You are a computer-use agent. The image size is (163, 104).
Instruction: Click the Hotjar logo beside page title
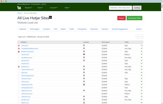pos(50,17)
